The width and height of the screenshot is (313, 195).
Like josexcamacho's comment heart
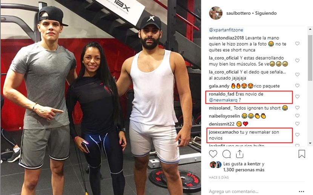297,135
